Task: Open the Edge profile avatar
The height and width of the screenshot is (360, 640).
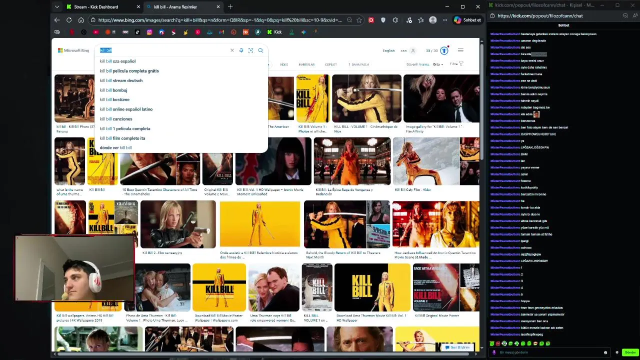Action: click(433, 20)
